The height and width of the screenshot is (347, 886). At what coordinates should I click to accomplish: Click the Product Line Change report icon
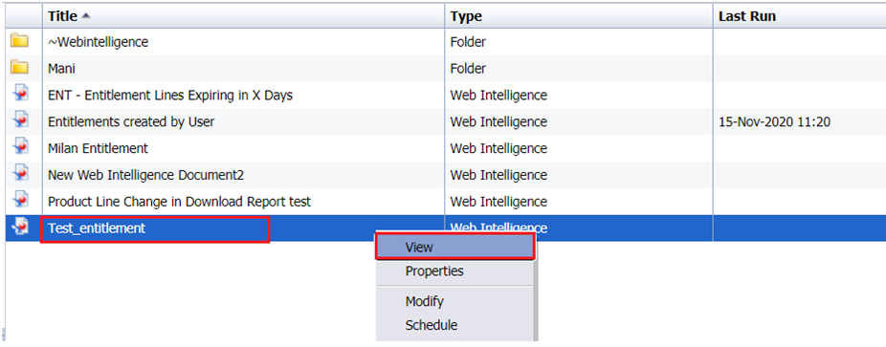[21, 201]
